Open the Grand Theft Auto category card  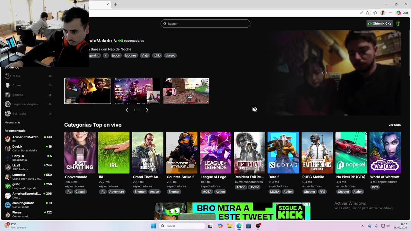coord(148,153)
